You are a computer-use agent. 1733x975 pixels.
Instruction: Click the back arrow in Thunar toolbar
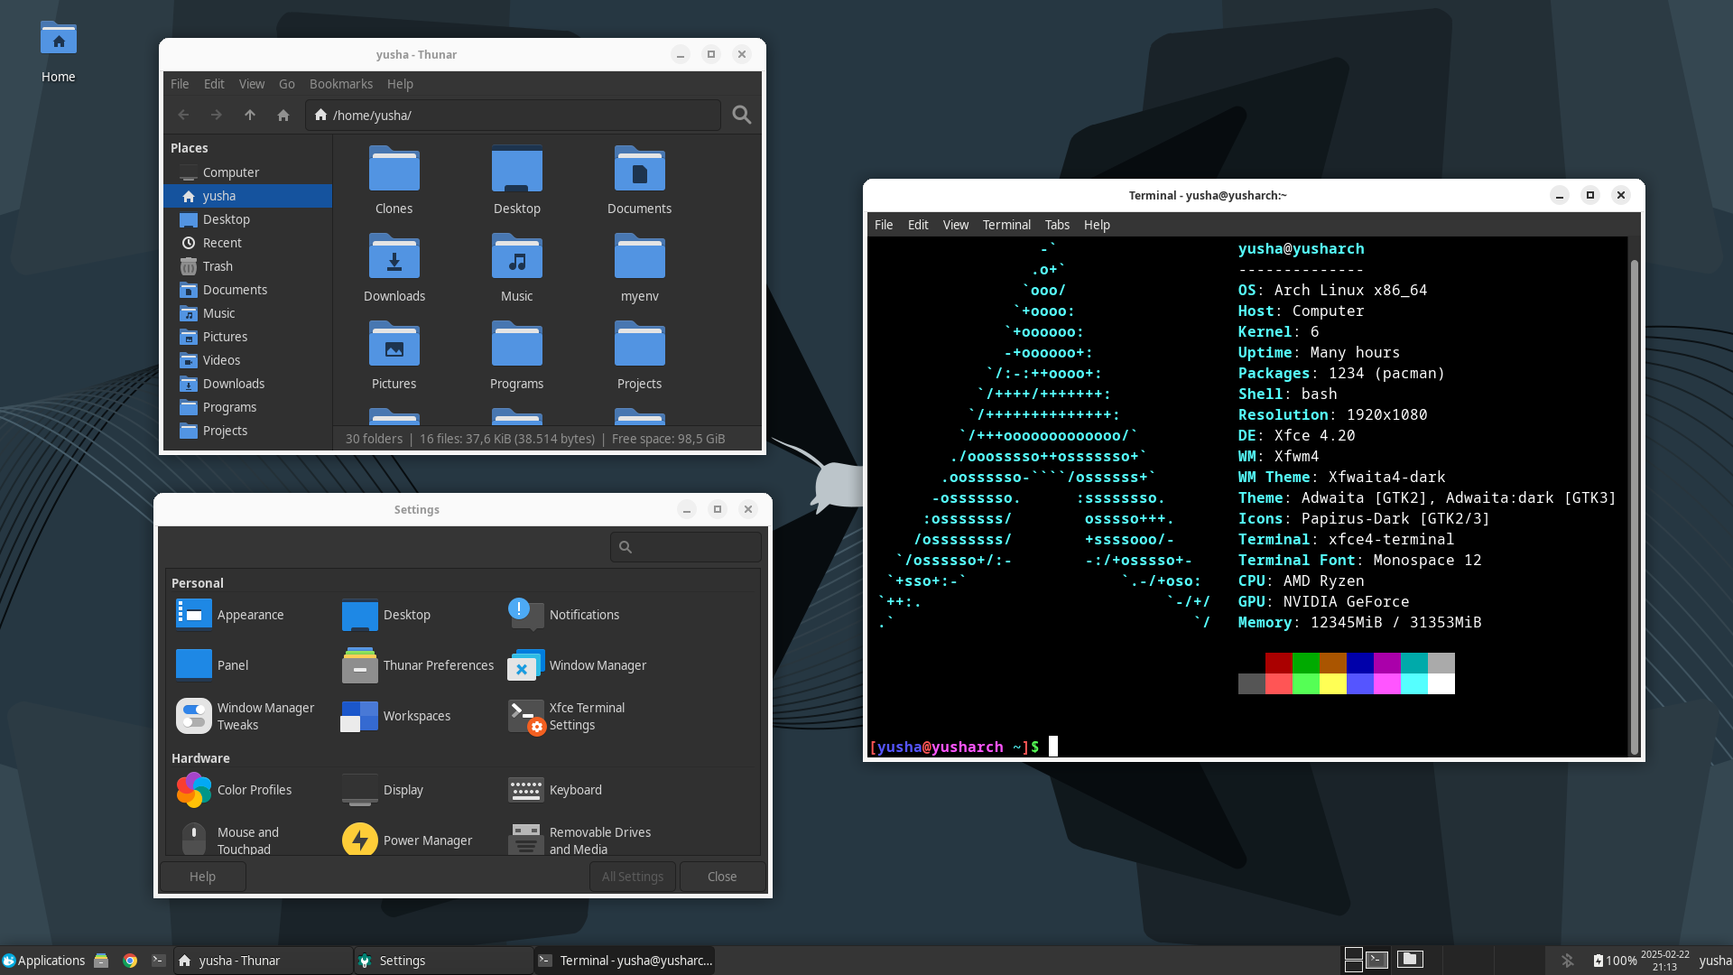tap(183, 115)
